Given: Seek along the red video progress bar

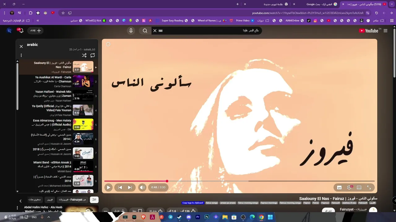Looking at the screenshot, I should (239, 181).
